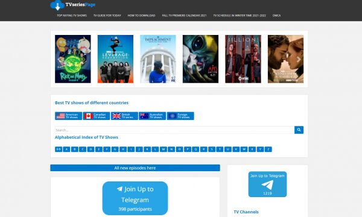The height and width of the screenshot is (217, 362).
Task: Open the Impeachment poster
Action: [158, 59]
